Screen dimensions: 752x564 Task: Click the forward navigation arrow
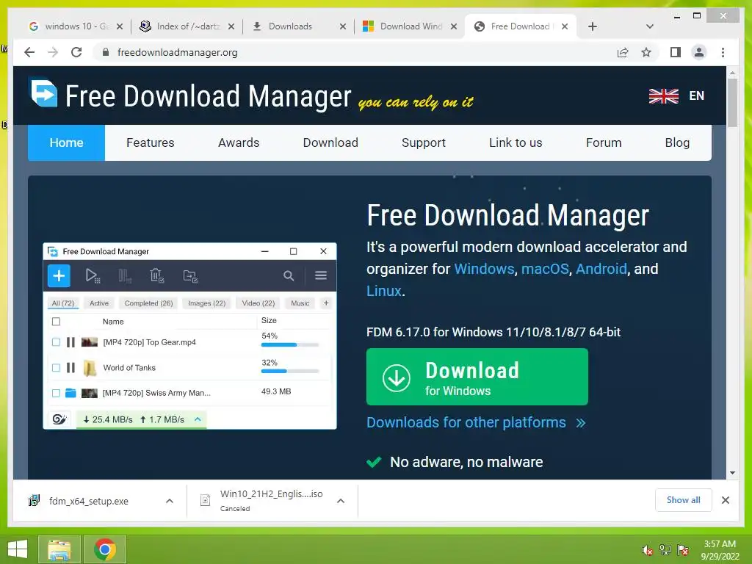click(53, 52)
